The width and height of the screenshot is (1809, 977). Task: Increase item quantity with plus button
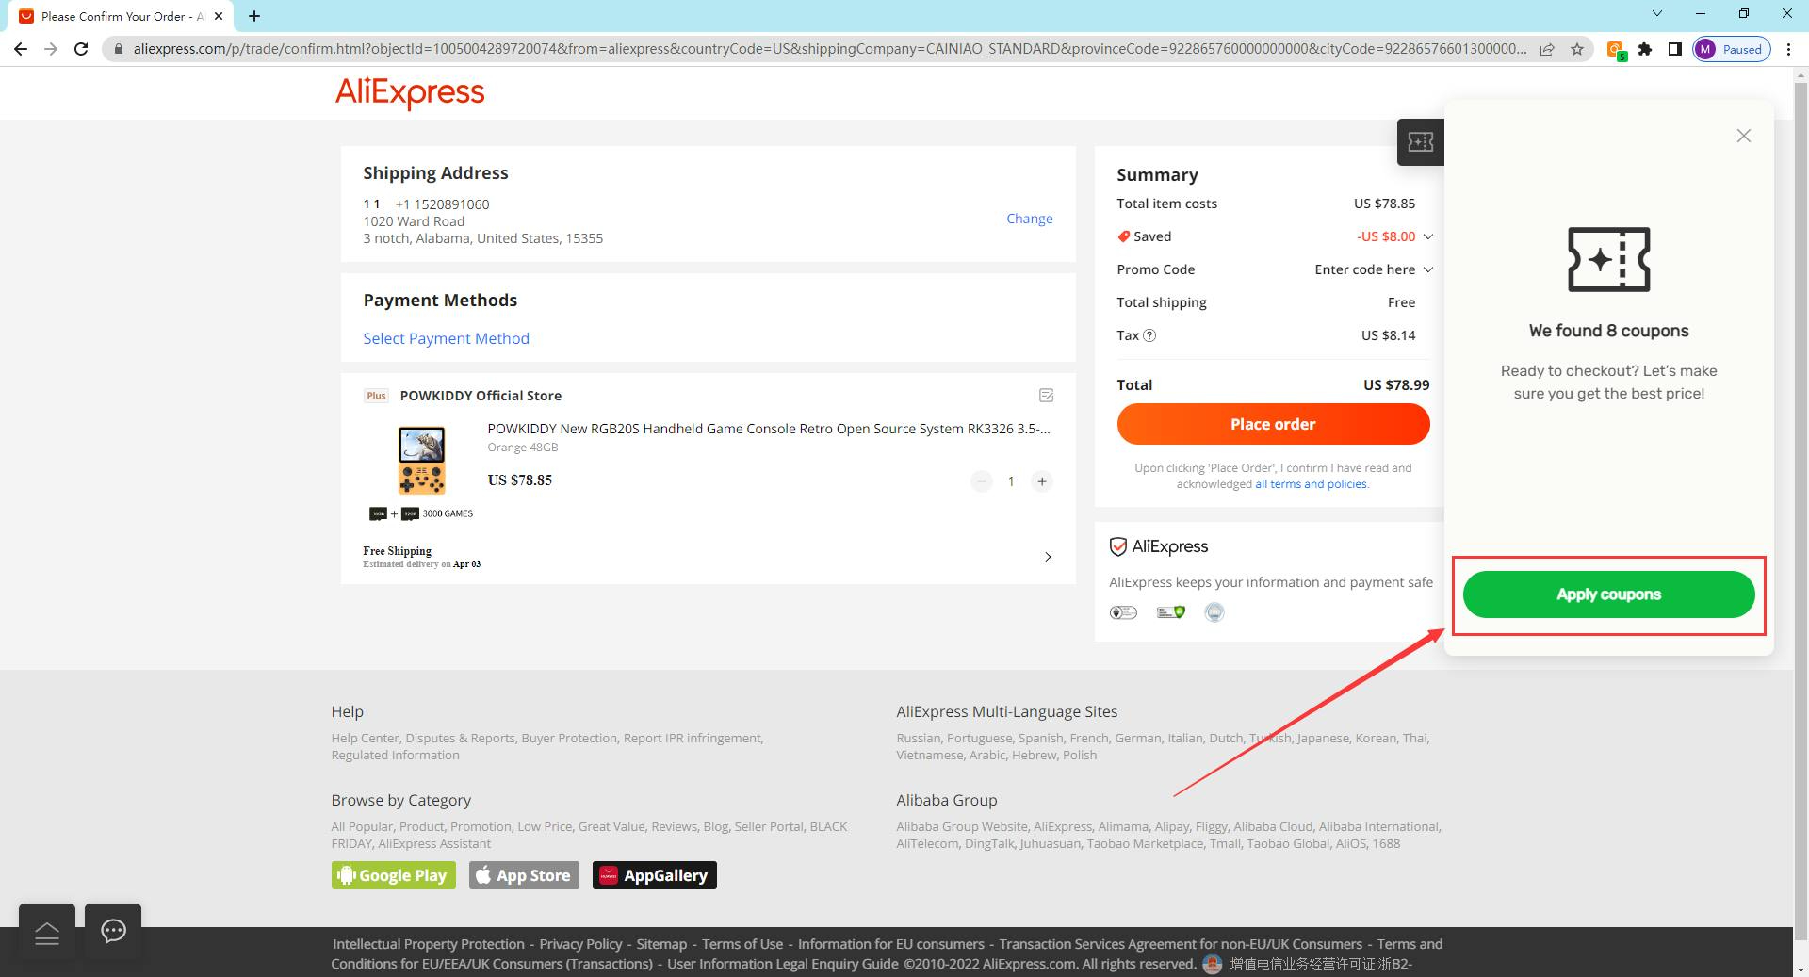(x=1041, y=481)
